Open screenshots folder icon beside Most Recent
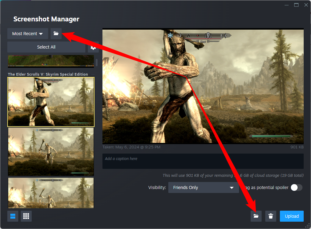Viewport: 311px width, 229px height. tap(56, 34)
